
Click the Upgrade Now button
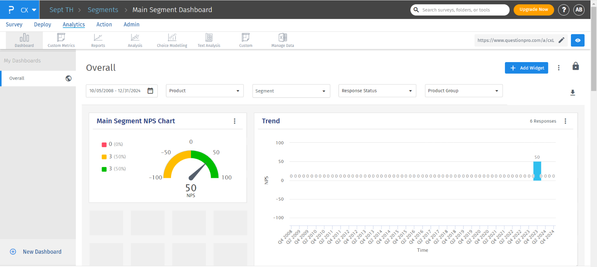(x=534, y=10)
